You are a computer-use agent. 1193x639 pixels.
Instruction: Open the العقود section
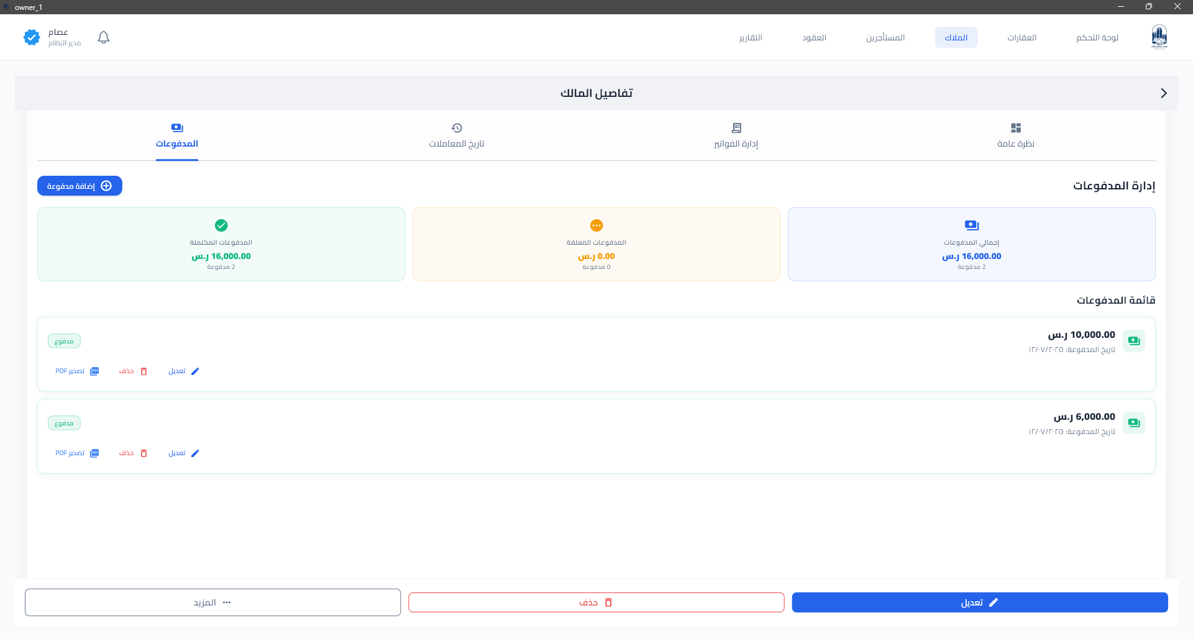pyautogui.click(x=814, y=37)
